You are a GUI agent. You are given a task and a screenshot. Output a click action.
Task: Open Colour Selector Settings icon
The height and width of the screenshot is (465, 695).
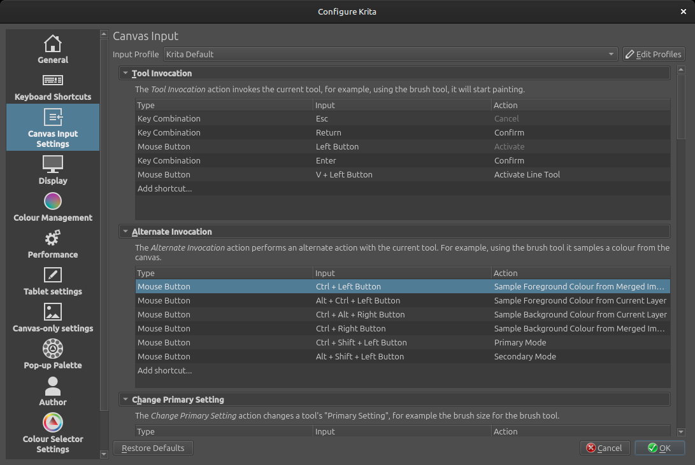pyautogui.click(x=52, y=422)
